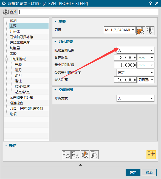Open the 陡峭空间范围 dropdown
This screenshot has width=161, height=179.
click(x=135, y=50)
